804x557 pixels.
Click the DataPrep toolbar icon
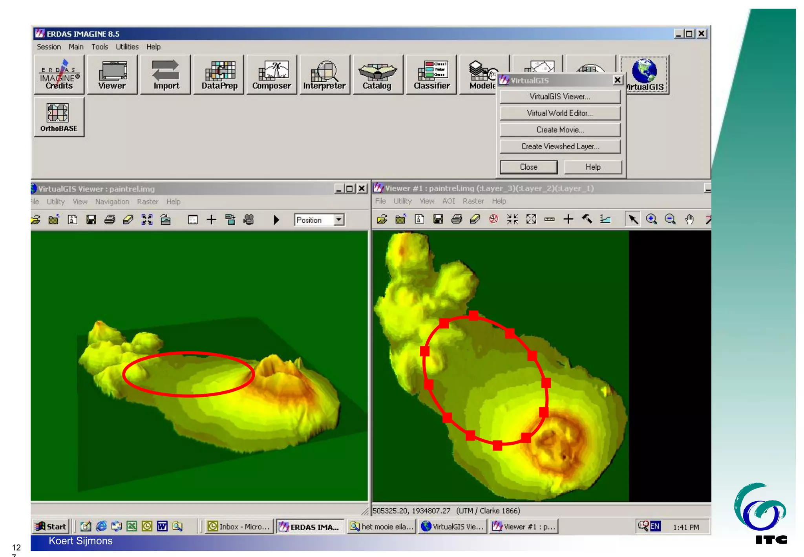tap(219, 75)
